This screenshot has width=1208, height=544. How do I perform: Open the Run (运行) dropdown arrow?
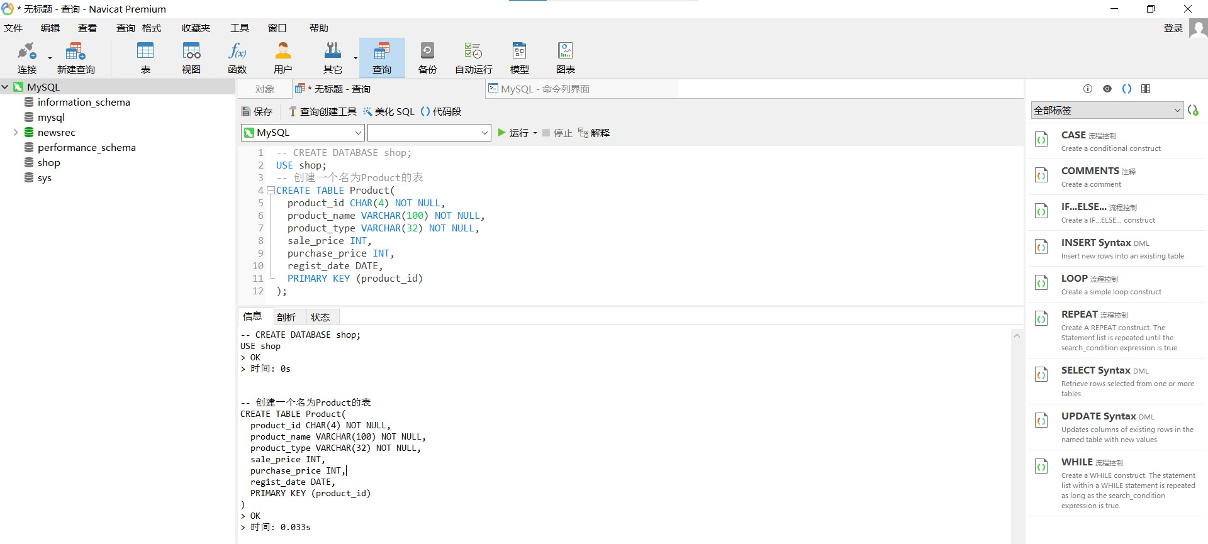coord(535,133)
